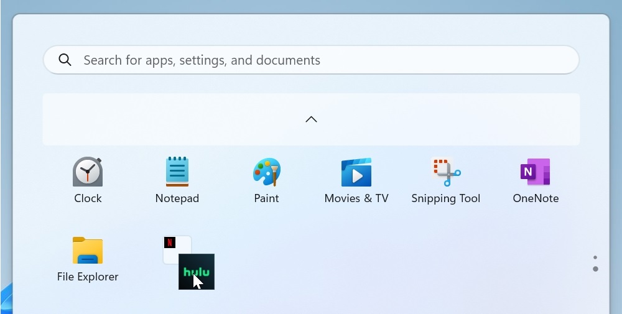
Task: Click the "File Explorer" label text
Action: click(x=88, y=277)
